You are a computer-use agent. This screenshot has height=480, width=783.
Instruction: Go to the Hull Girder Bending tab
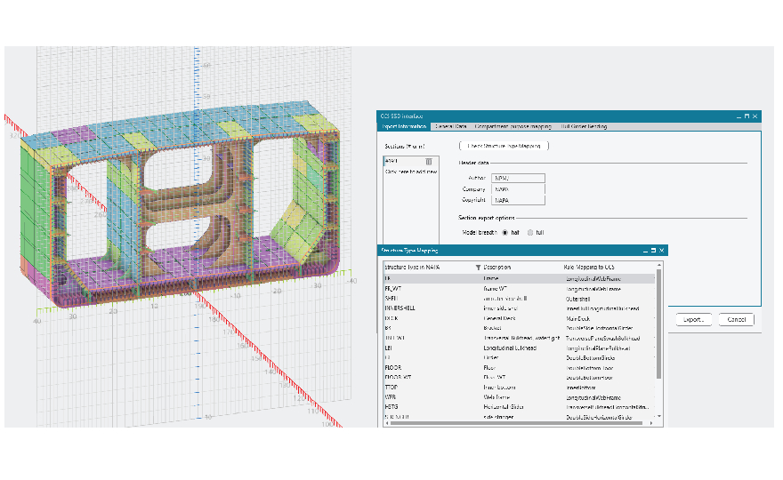click(585, 127)
